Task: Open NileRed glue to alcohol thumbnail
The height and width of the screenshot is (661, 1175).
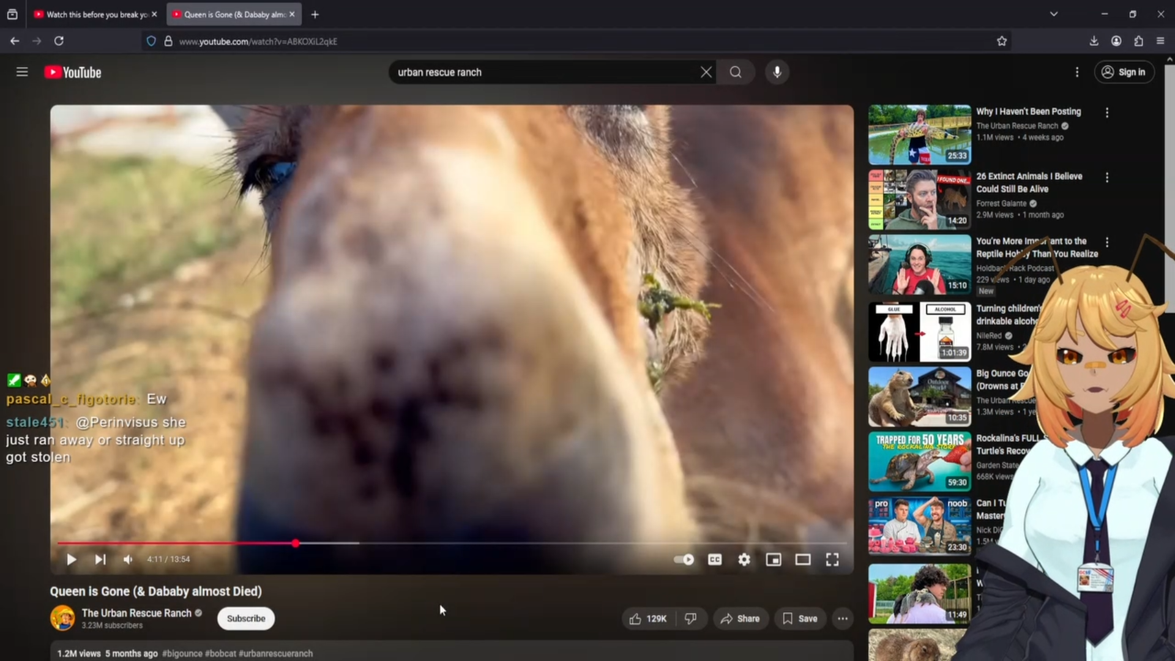Action: (920, 331)
